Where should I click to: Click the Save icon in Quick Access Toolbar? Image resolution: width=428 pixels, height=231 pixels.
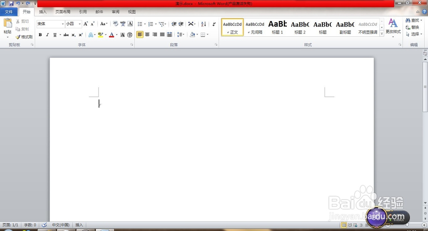pyautogui.click(x=11, y=3)
